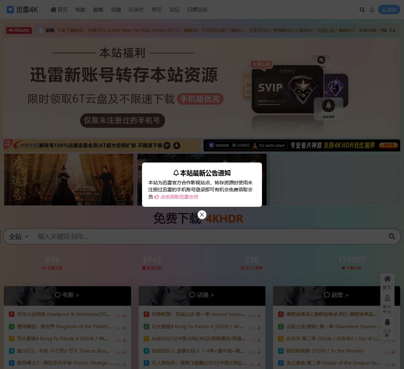404x369 pixels.
Task: Expand the 全站 search scope dropdown
Action: tap(18, 237)
